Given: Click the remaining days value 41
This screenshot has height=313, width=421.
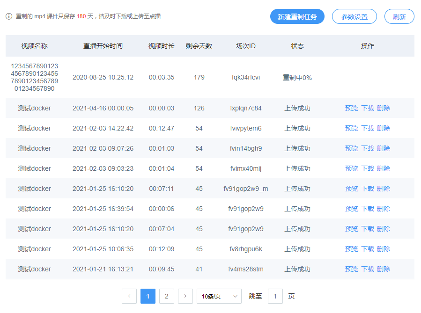Looking at the screenshot, I should (x=199, y=269).
